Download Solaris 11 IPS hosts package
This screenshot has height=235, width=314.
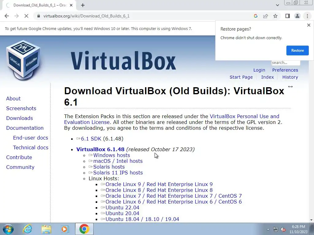click(118, 173)
